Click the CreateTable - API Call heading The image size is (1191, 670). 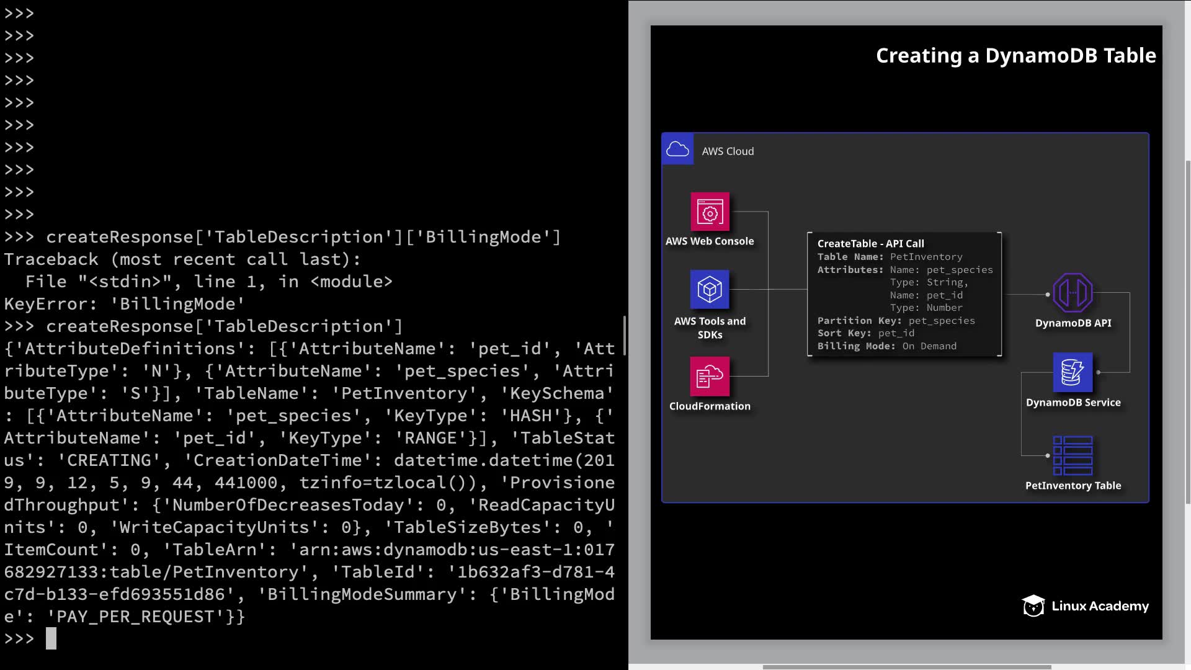[870, 244]
